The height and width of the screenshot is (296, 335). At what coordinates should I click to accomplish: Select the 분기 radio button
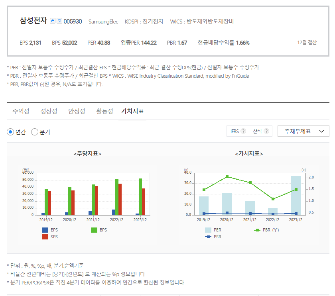[x=35, y=132]
